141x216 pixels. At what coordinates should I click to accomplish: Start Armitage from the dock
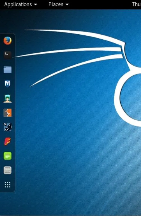pos(7,98)
